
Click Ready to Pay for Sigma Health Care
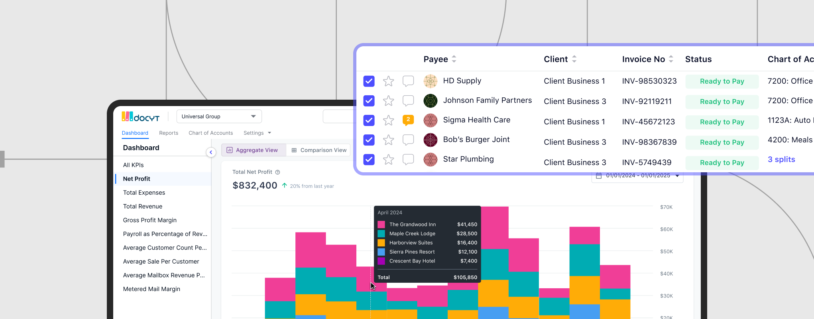(x=722, y=122)
